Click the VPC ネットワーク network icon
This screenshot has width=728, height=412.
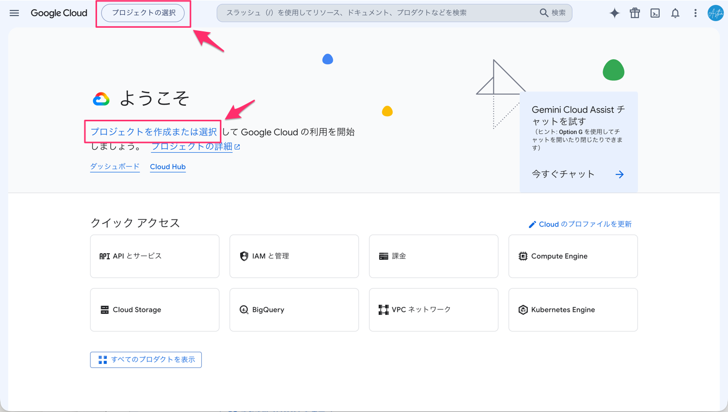click(x=384, y=310)
